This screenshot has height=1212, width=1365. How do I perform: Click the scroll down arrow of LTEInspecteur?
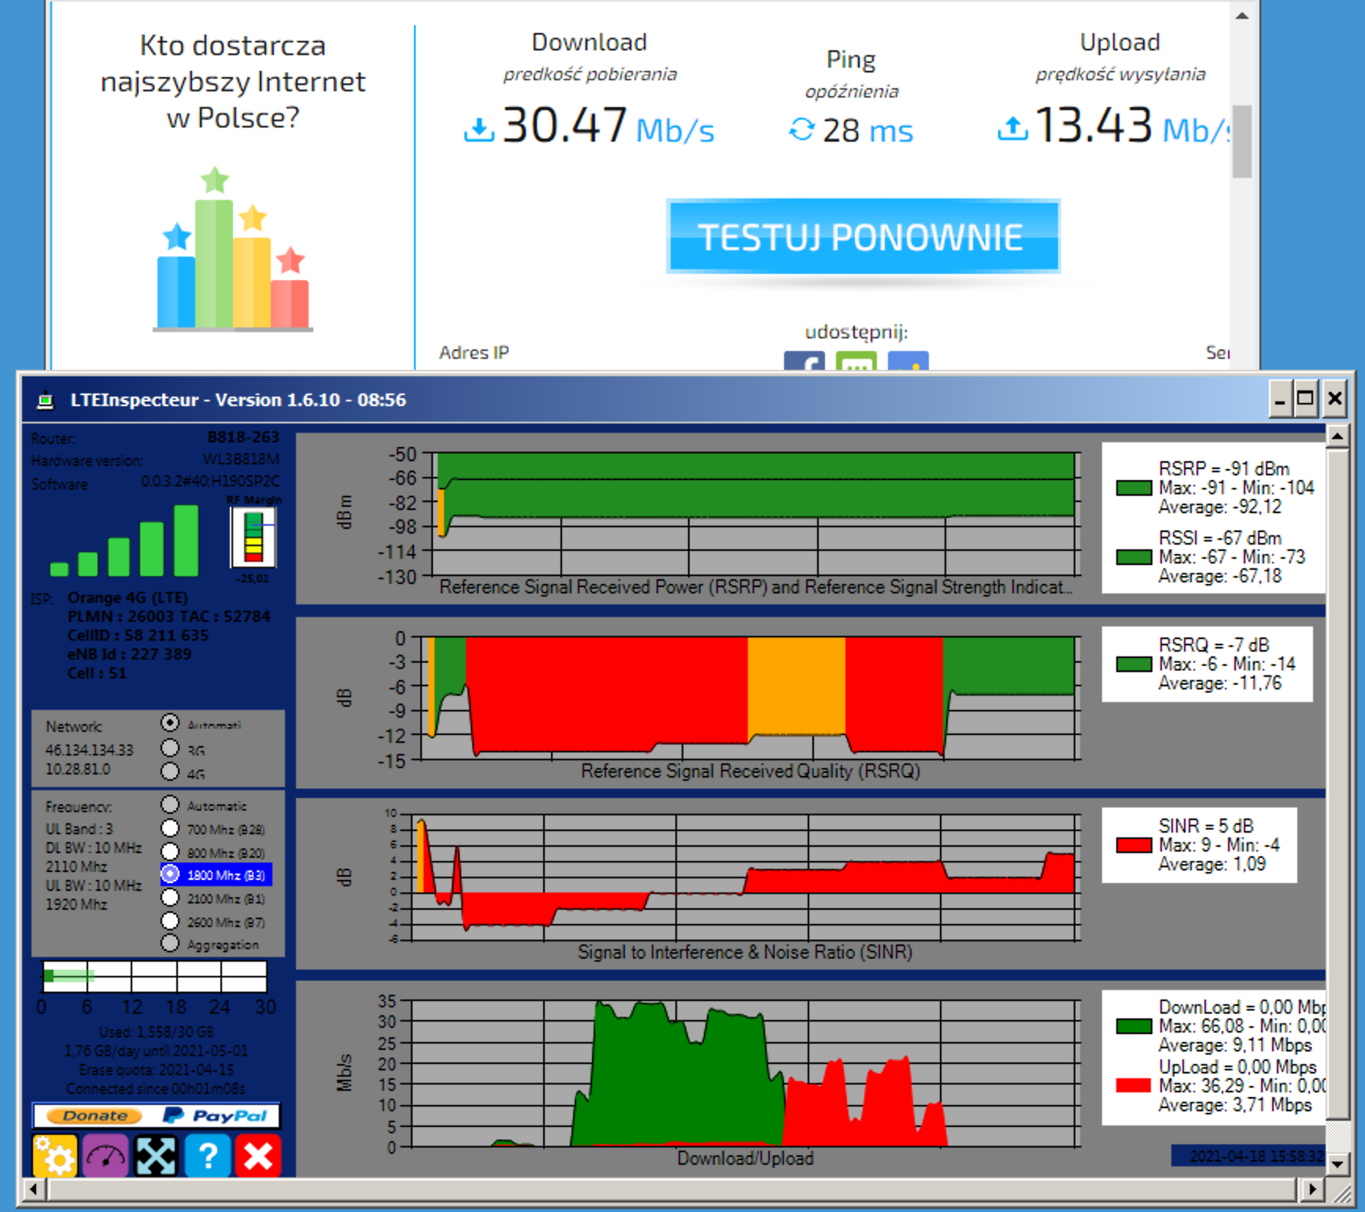coord(1337,1162)
